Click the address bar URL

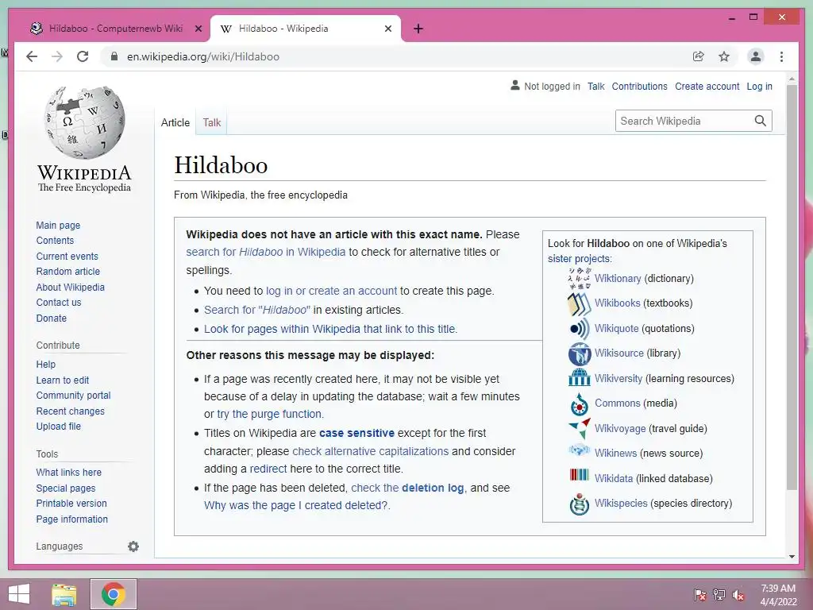[202, 56]
